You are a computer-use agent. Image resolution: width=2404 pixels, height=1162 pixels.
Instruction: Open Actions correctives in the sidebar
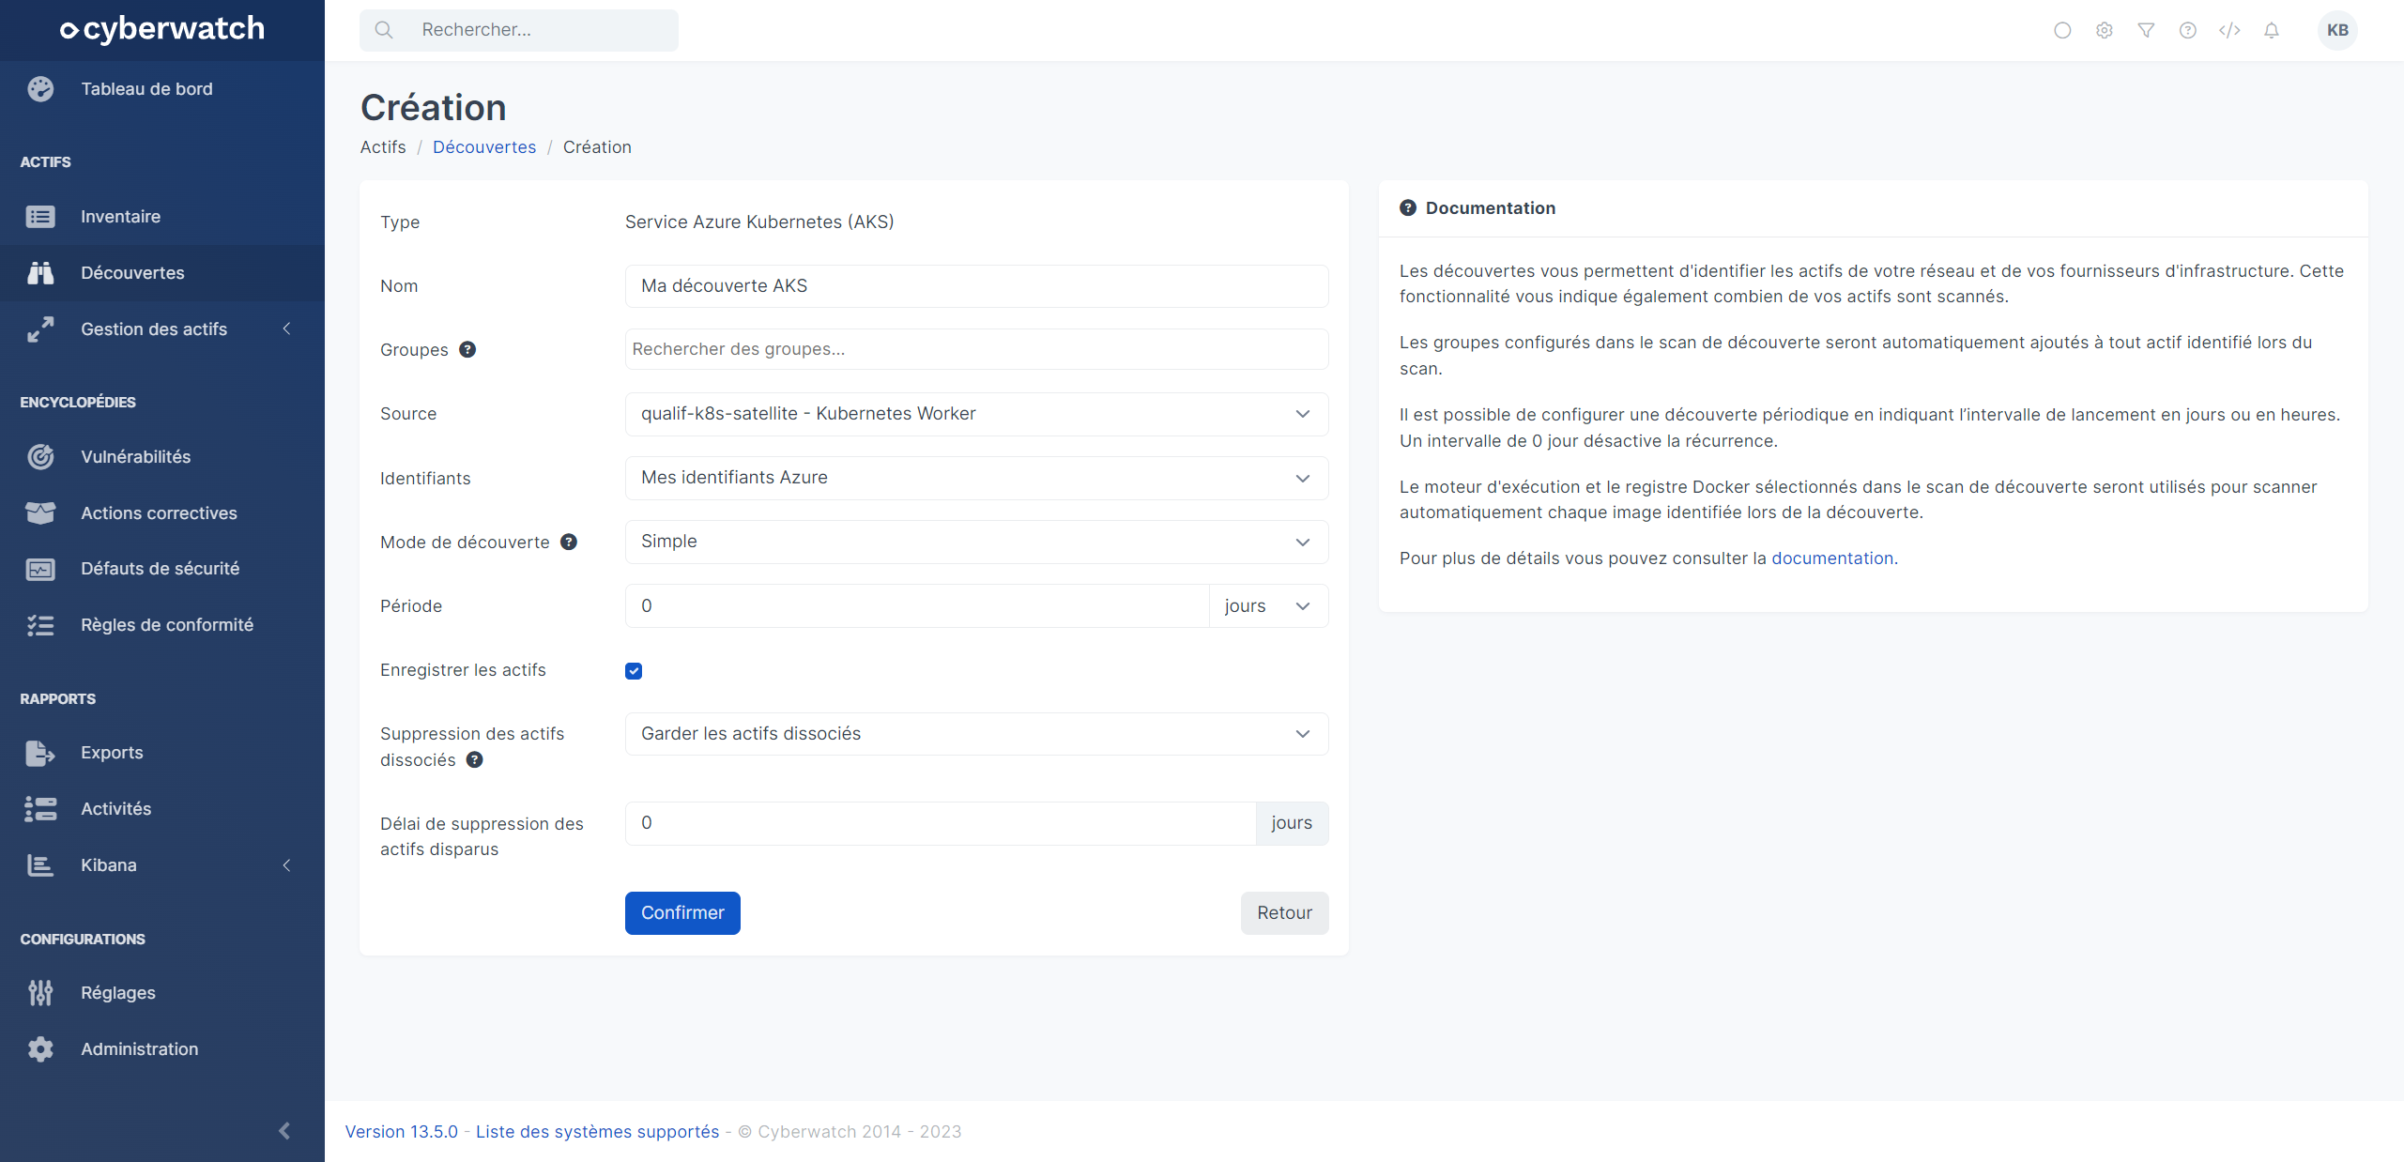click(x=162, y=513)
